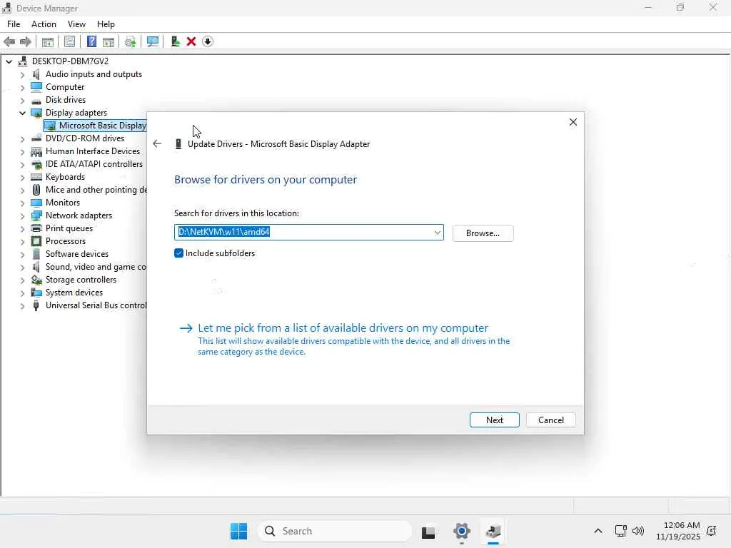Open the Help menu
731x548 pixels.
pyautogui.click(x=106, y=24)
